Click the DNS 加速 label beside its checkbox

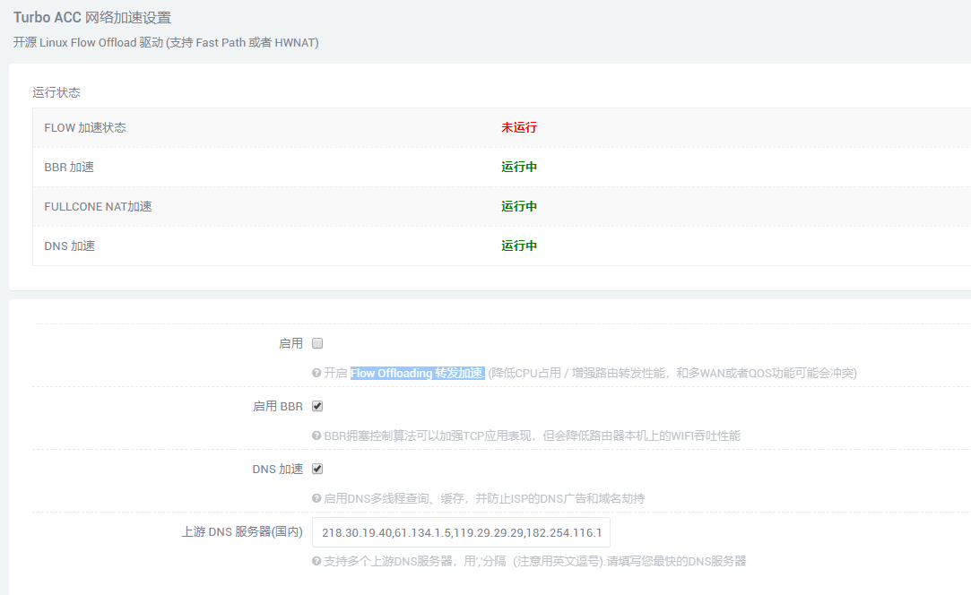coord(281,468)
